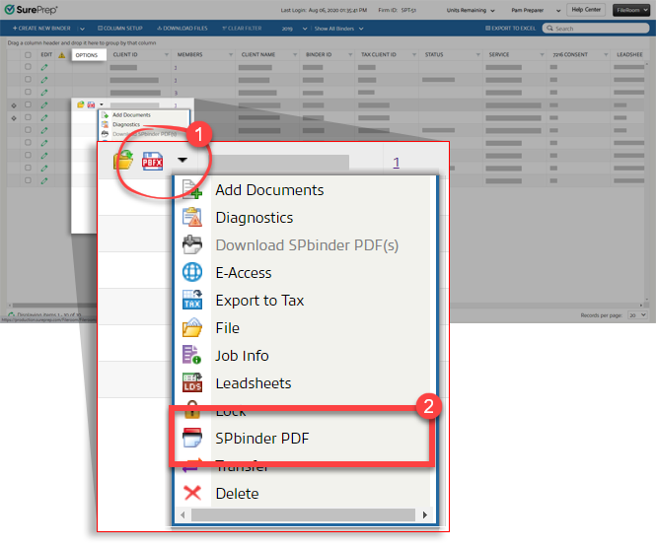Check the sixth binder row's checkbox
The height and width of the screenshot is (548, 656).
[x=28, y=130]
